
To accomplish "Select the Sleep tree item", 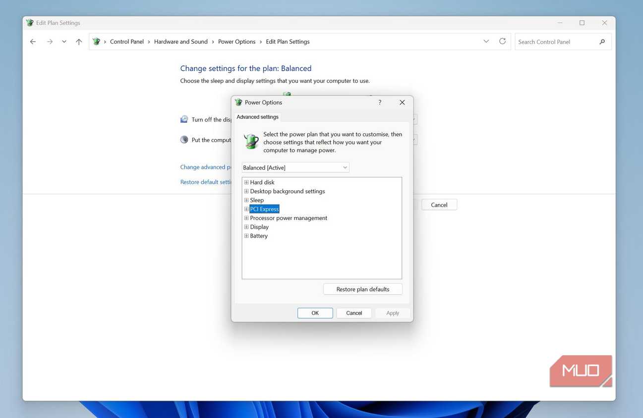I will 257,200.
